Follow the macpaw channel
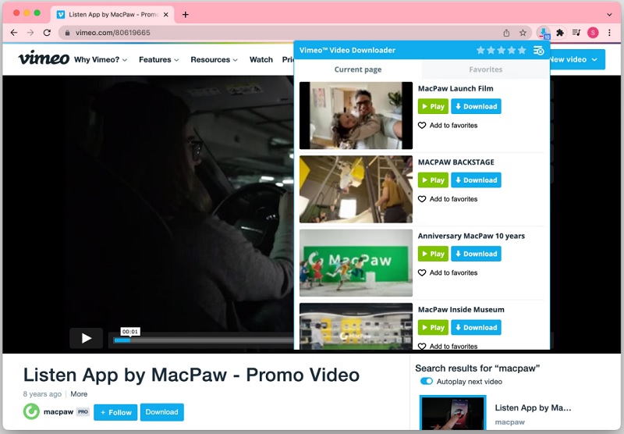Viewport: 624px width, 434px height. (115, 412)
